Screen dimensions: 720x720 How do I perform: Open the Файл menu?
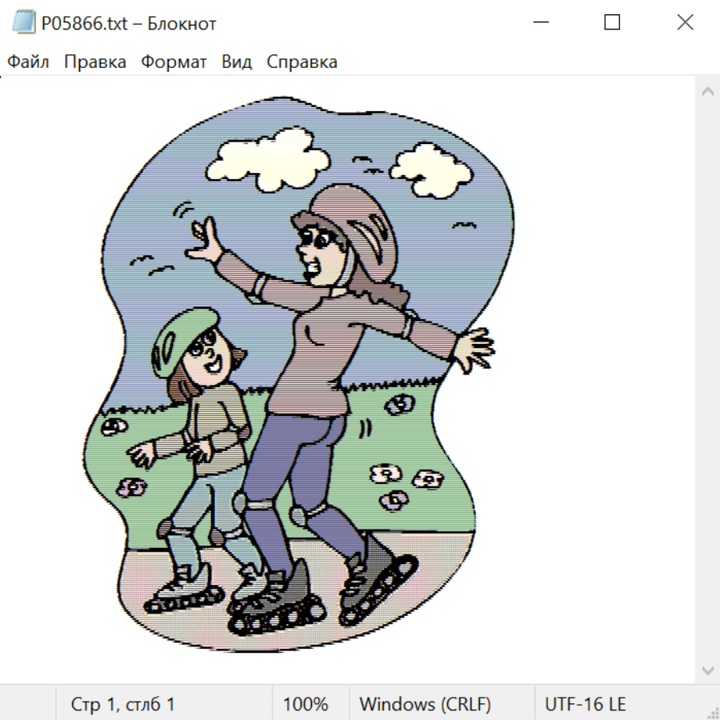(x=29, y=62)
